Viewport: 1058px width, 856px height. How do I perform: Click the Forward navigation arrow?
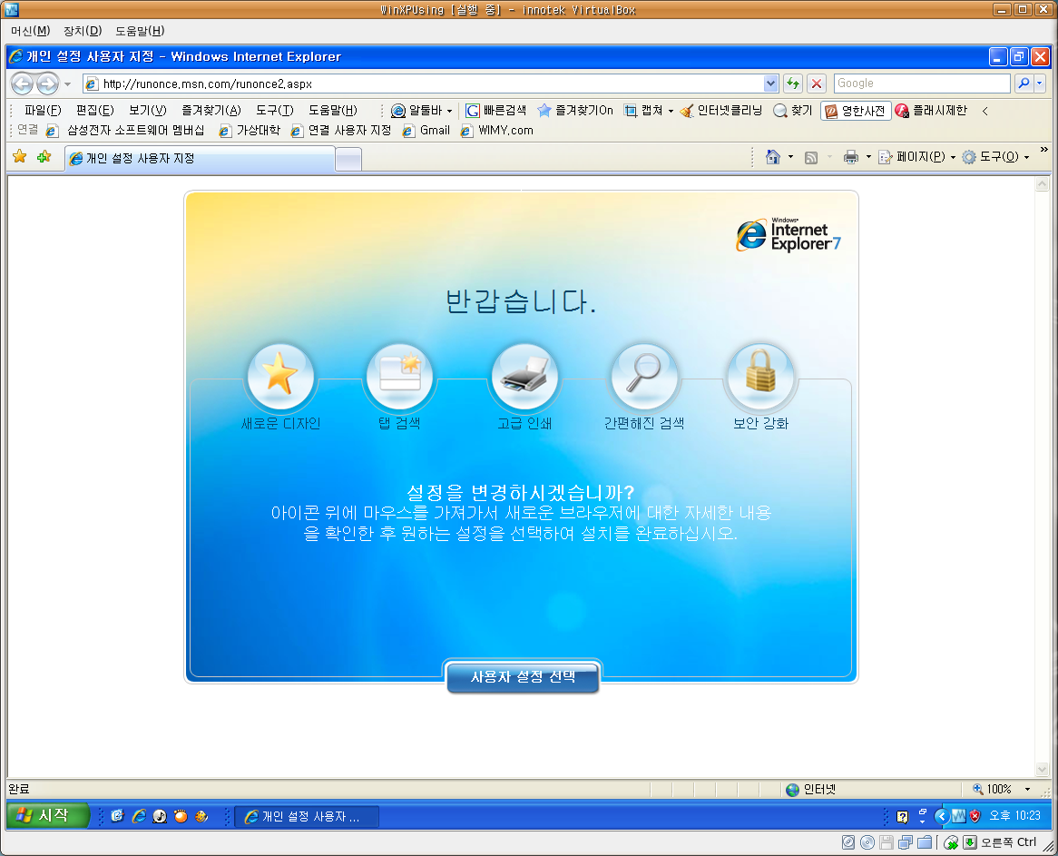pos(47,84)
